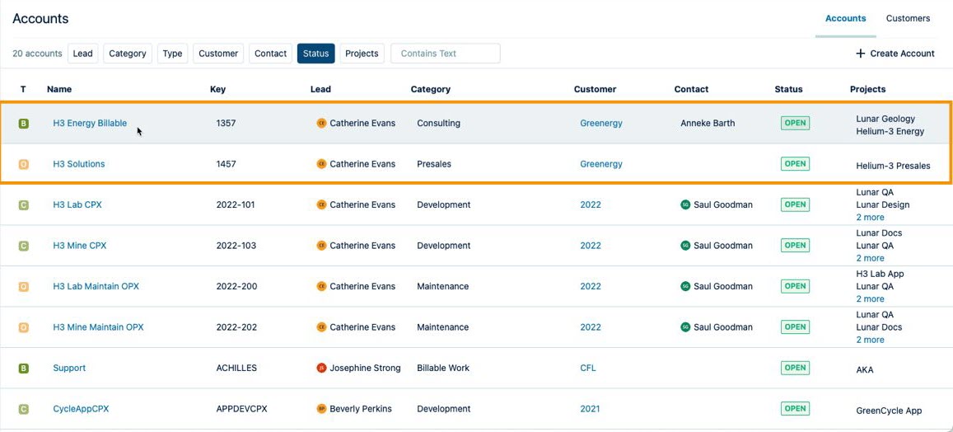The height and width of the screenshot is (432, 953).
Task: Switch to the Customers tab
Action: 908,18
